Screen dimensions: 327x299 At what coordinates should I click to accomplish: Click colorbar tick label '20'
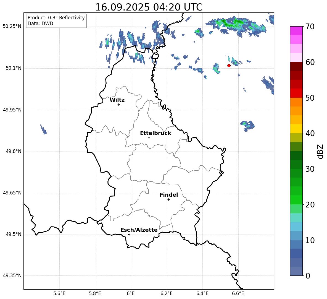point(310,205)
